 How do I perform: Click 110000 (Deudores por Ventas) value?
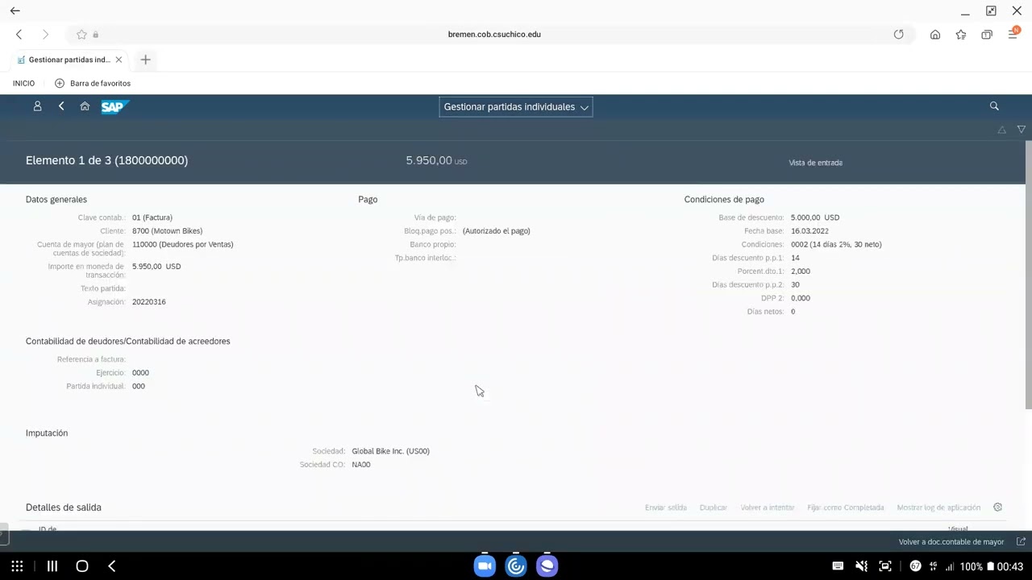182,245
